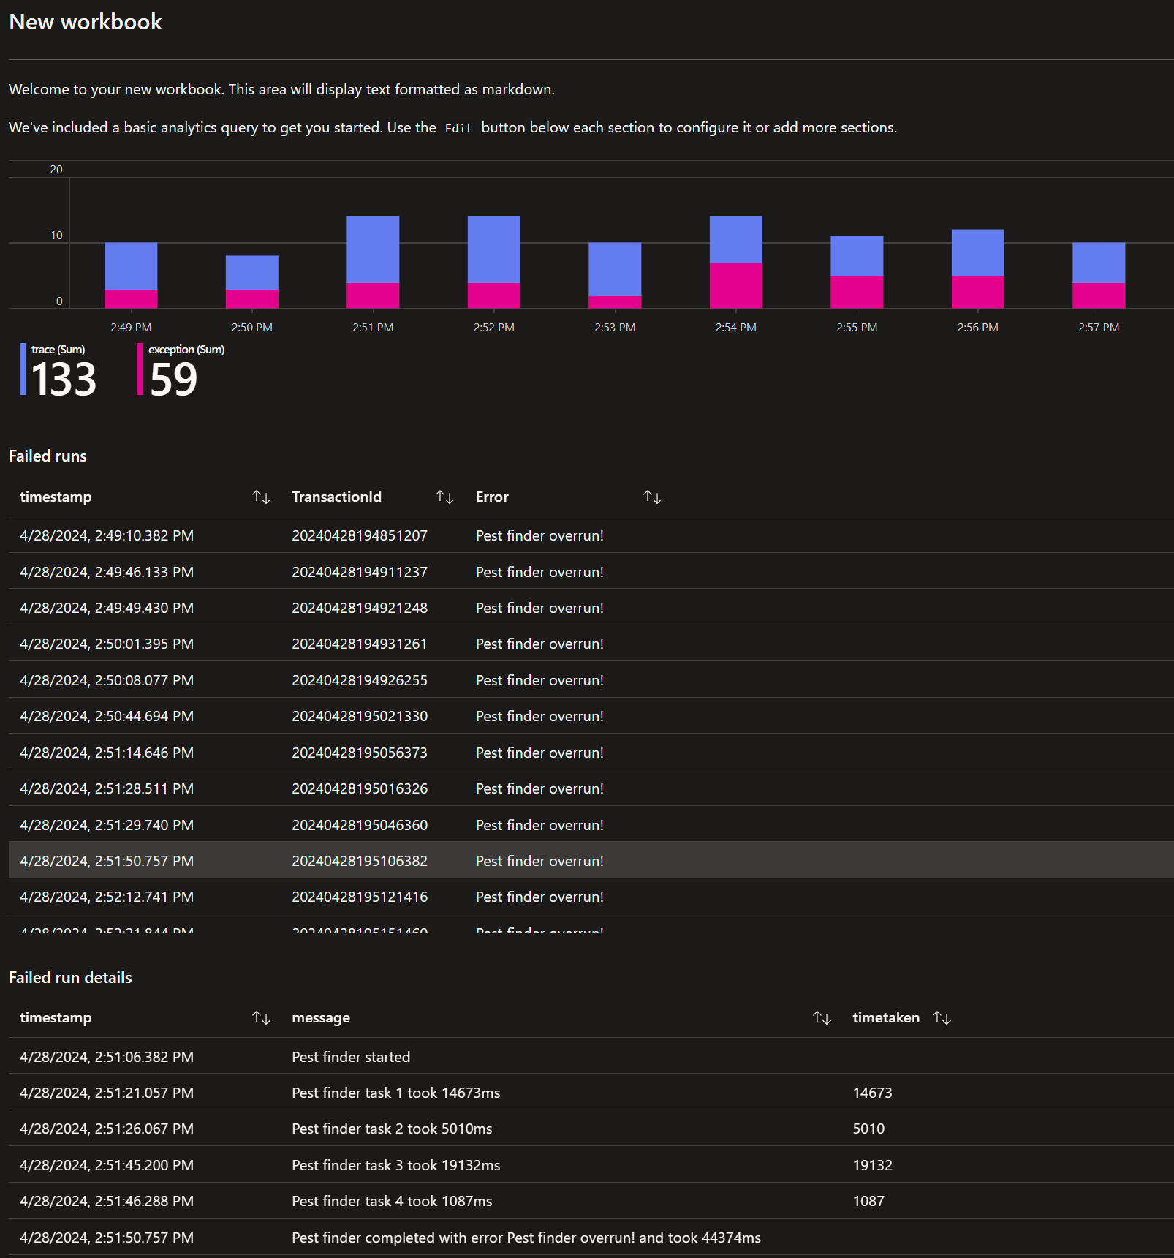
Task: Click 'Pest finder task 3 took 19132ms' message
Action: [x=396, y=1165]
